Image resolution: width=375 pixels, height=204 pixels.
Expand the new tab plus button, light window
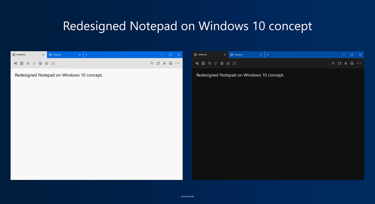[x=86, y=54]
